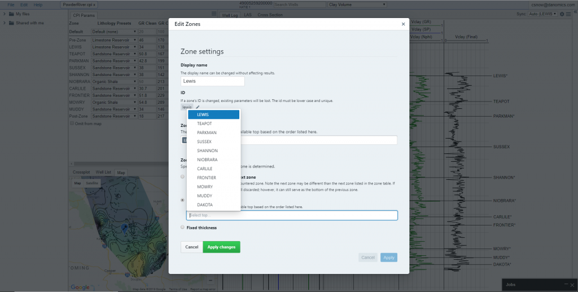Open the Clay Volume dropdown

click(x=357, y=5)
